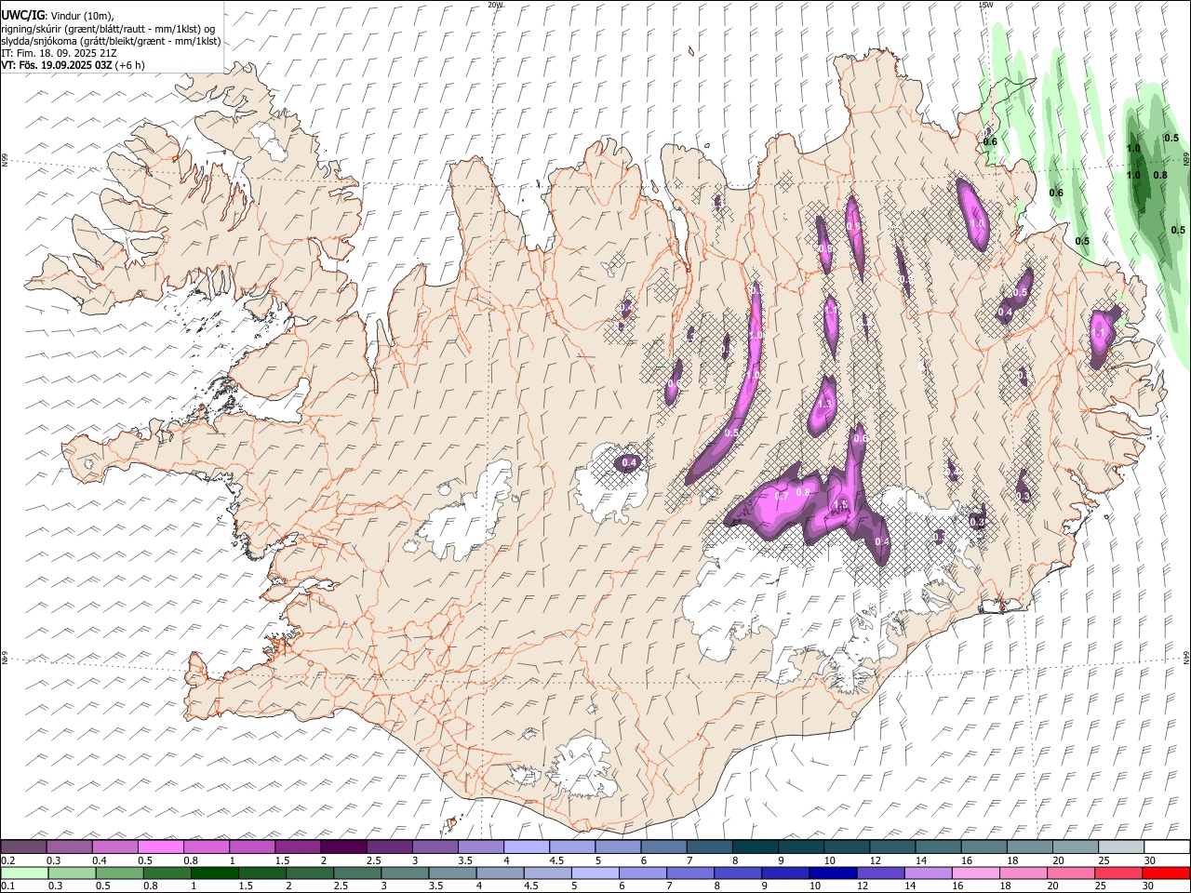Select darkest purple snow swatch between 2 and 2.5
The height and width of the screenshot is (893, 1191).
click(x=343, y=846)
